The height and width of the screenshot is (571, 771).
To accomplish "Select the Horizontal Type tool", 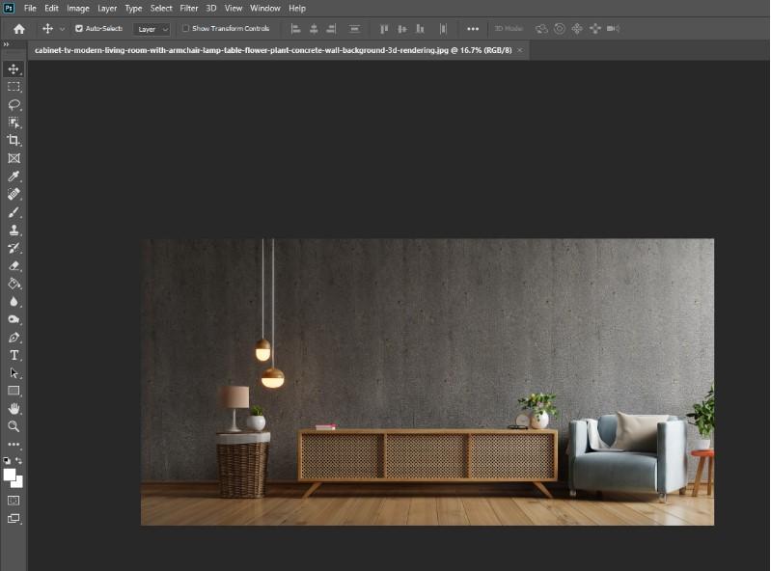I will [x=14, y=355].
